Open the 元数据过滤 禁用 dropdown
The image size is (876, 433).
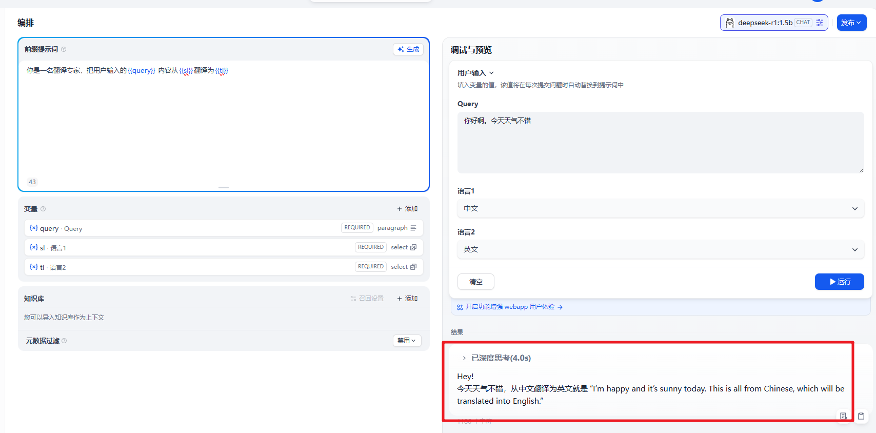click(407, 341)
